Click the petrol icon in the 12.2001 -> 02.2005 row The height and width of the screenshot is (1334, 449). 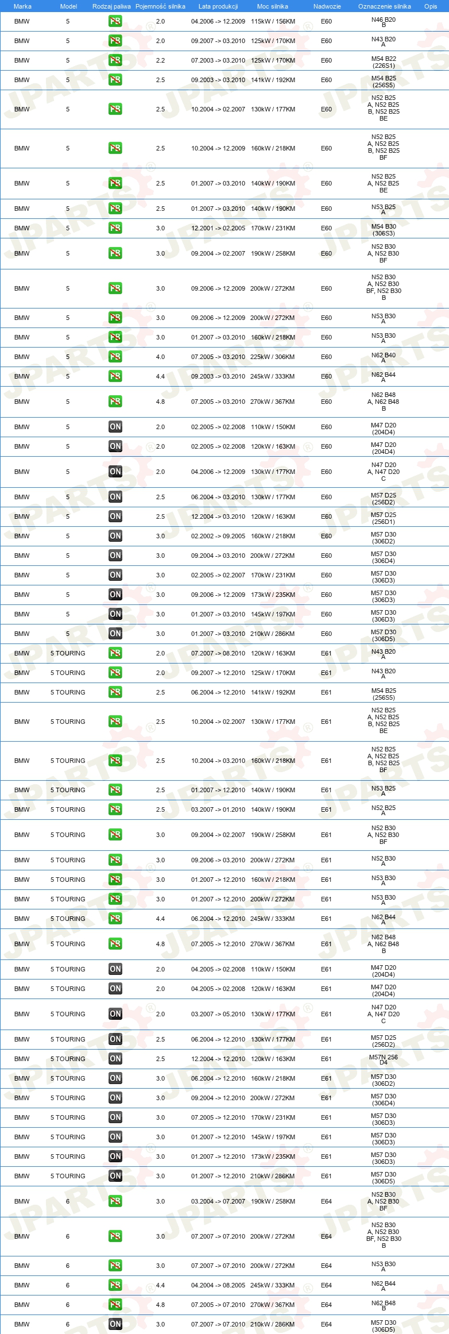pos(115,228)
